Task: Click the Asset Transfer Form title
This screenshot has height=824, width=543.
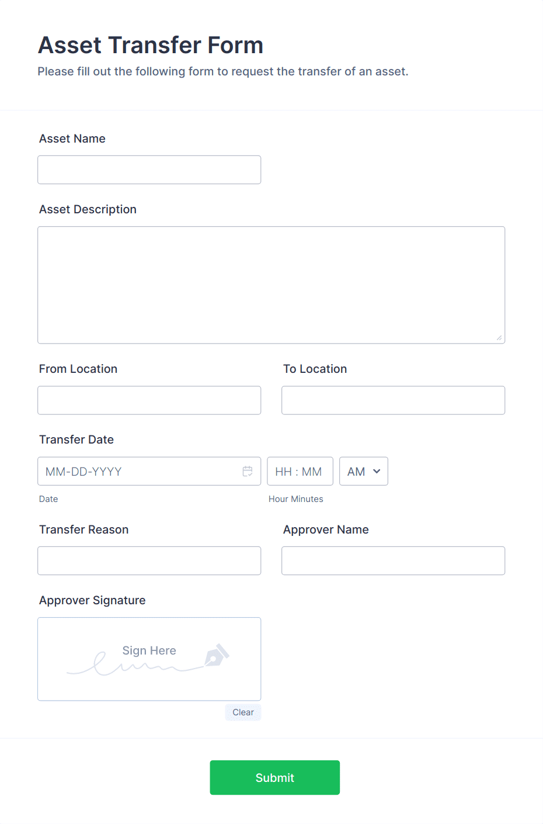Action: tap(150, 45)
